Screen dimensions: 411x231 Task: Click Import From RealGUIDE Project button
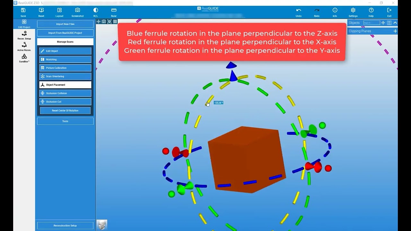coord(65,33)
